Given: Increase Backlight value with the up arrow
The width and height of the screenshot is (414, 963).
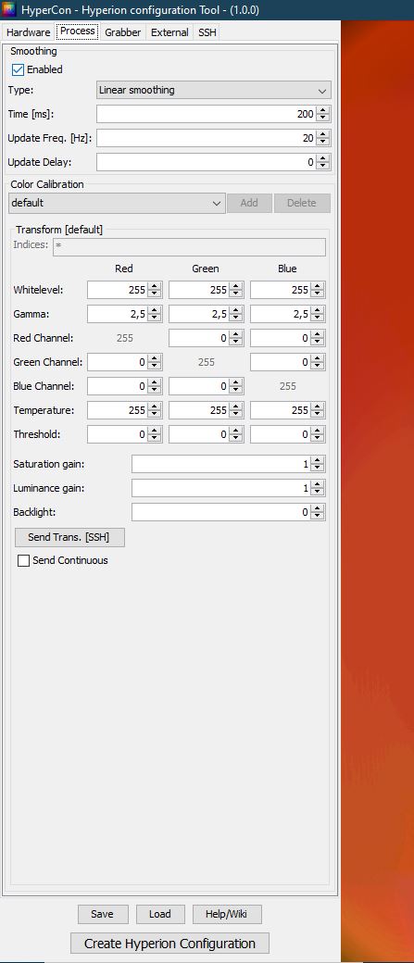Looking at the screenshot, I should click(318, 508).
